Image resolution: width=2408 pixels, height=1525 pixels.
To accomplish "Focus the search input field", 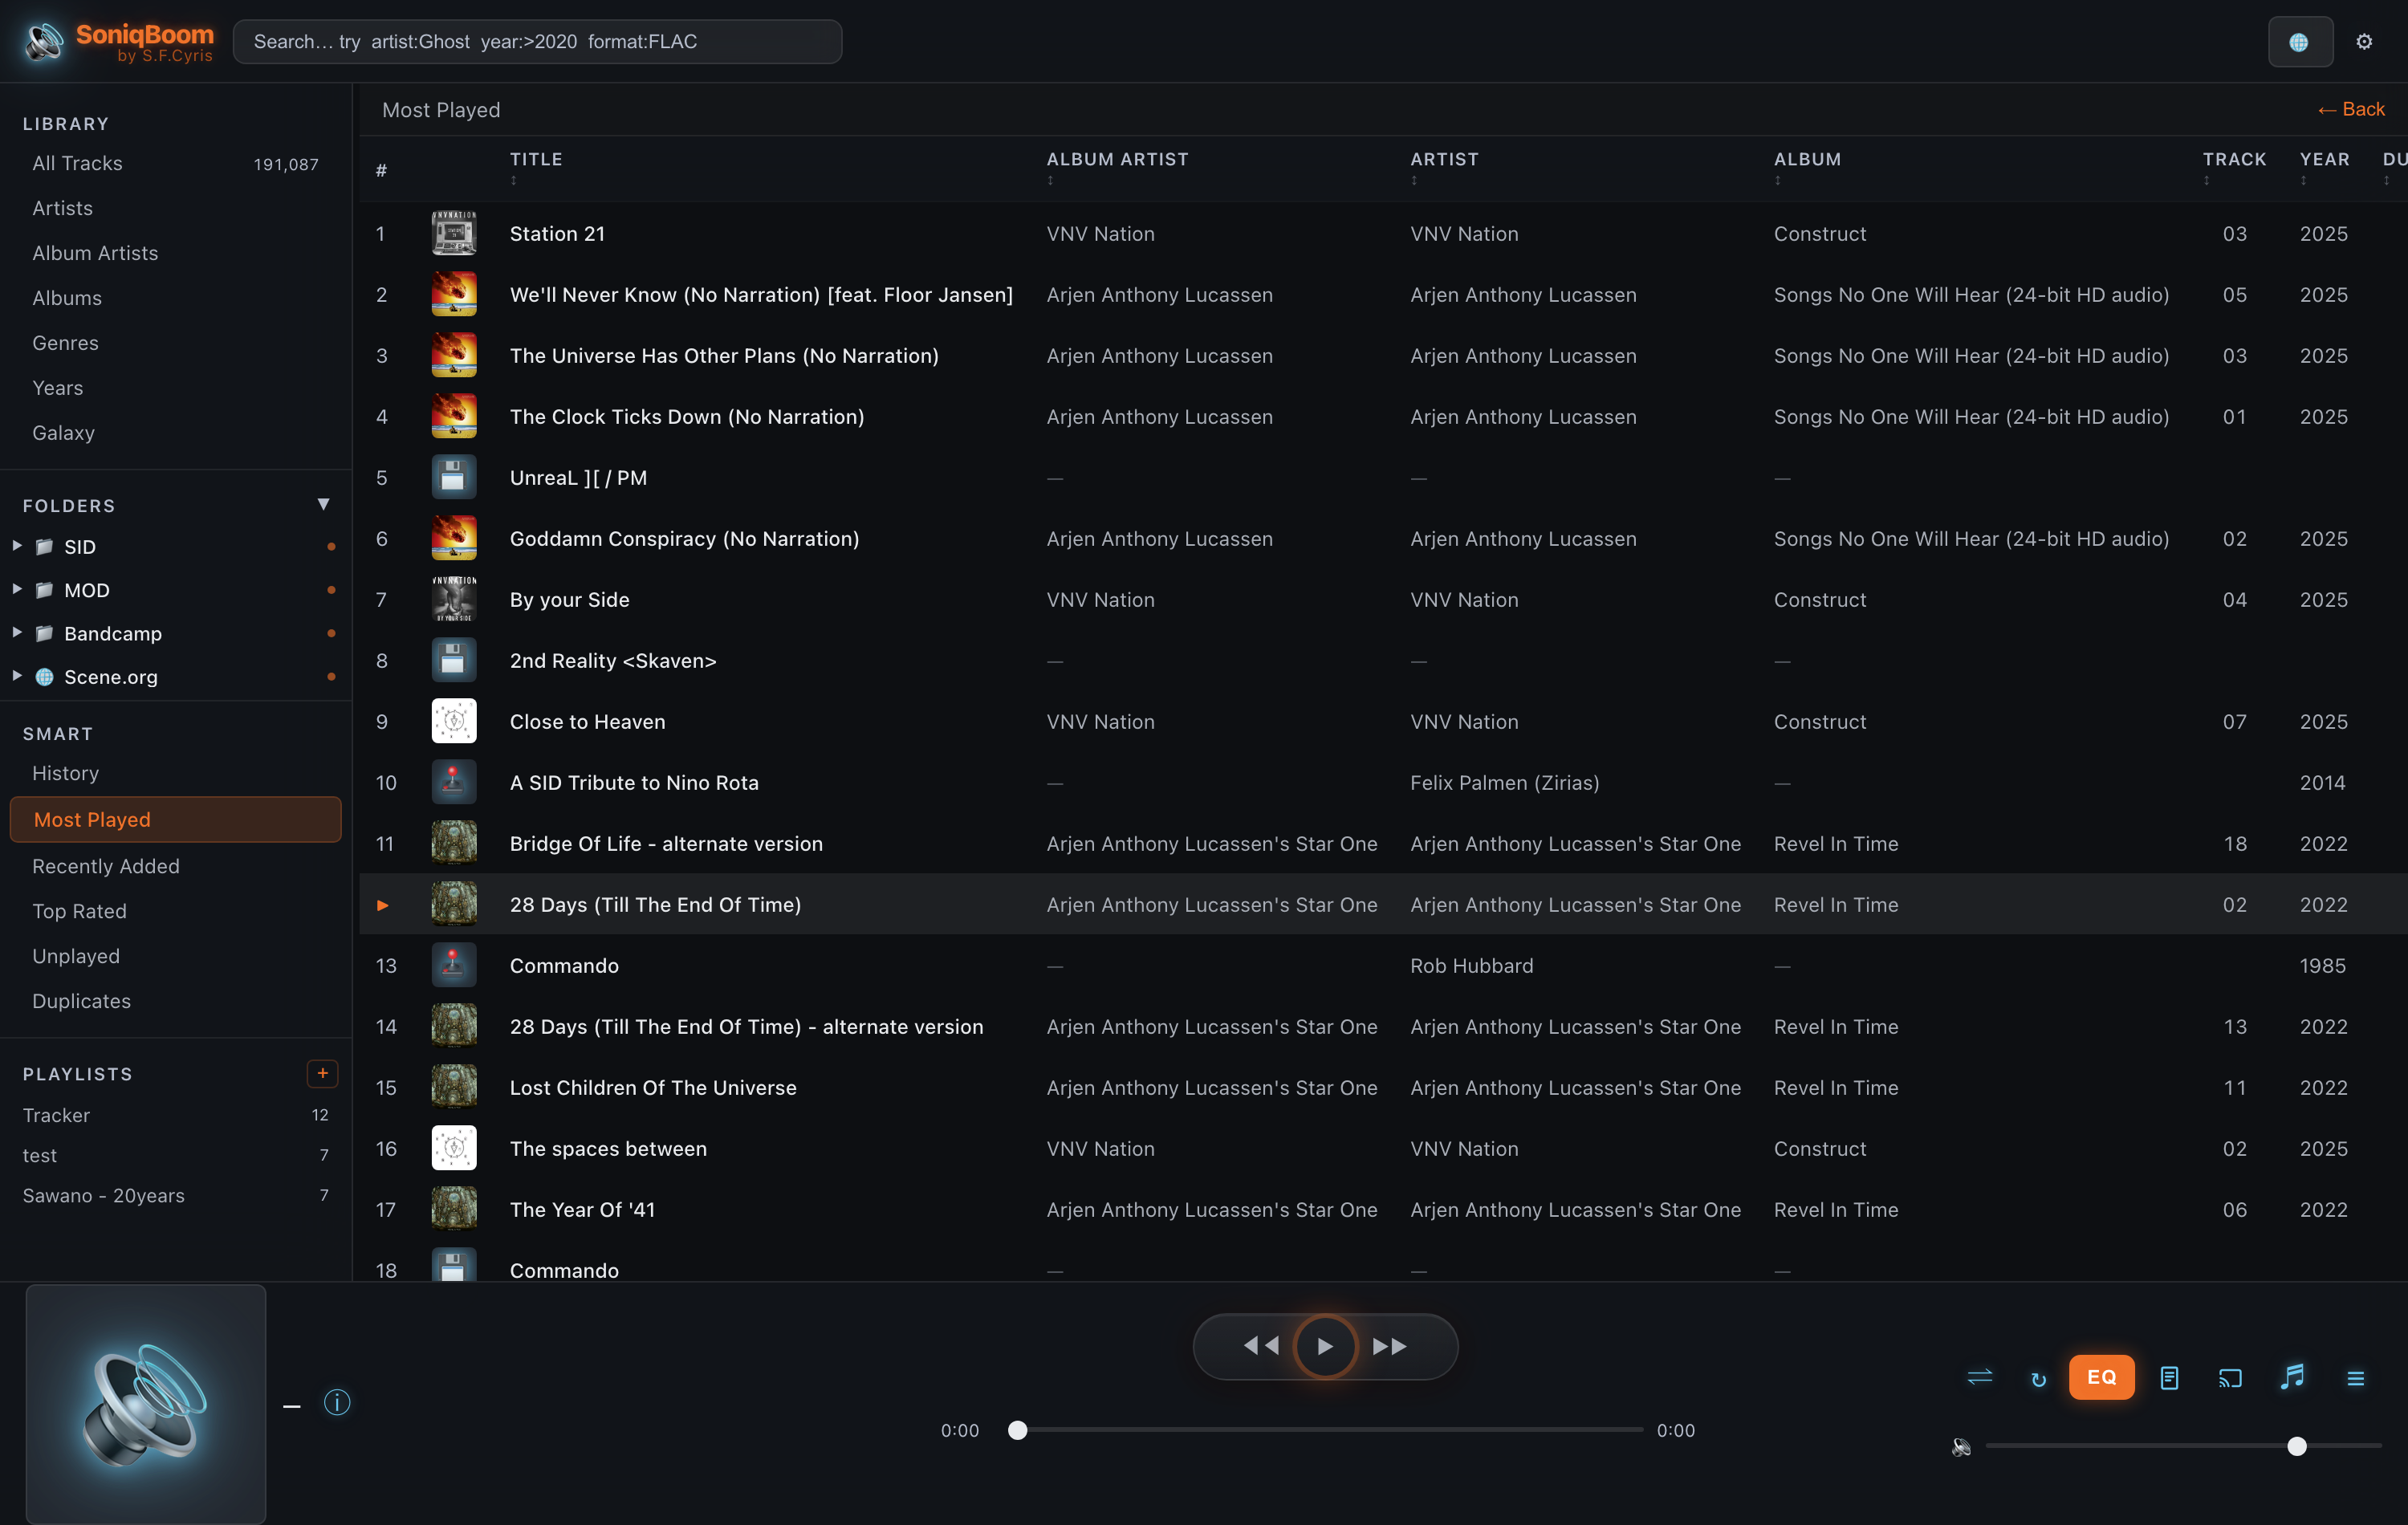I will pyautogui.click(x=537, y=41).
